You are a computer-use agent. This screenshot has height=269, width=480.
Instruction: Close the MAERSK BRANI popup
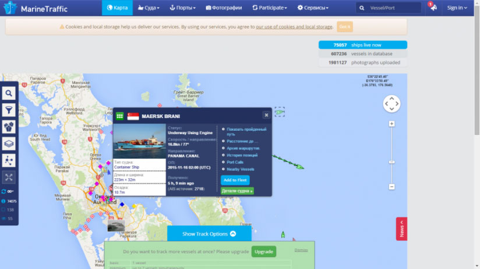click(x=266, y=115)
